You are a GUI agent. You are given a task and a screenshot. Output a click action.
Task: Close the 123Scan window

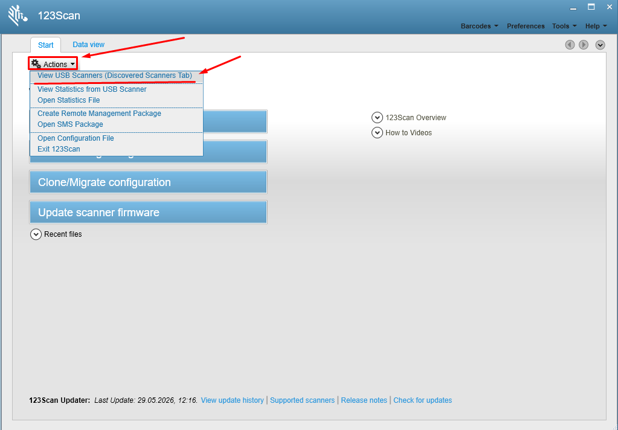(610, 7)
